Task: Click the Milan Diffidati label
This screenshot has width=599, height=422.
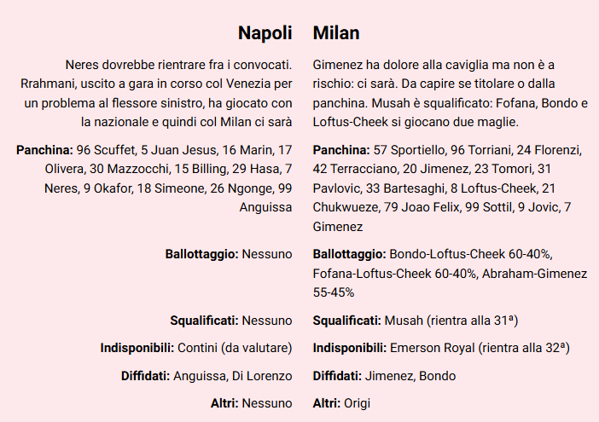Action: [337, 376]
